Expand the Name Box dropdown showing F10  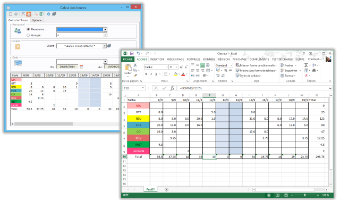143,88
